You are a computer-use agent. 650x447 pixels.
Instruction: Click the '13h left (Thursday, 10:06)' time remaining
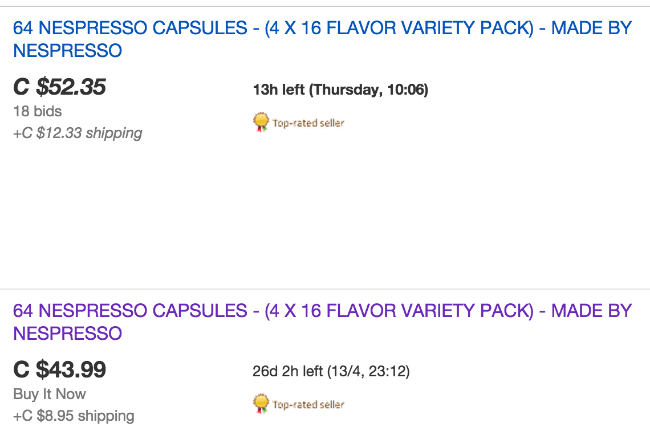(x=340, y=90)
